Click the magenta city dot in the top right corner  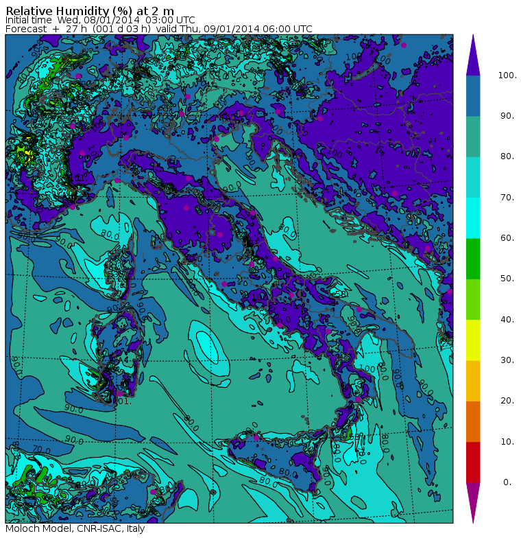(x=404, y=45)
